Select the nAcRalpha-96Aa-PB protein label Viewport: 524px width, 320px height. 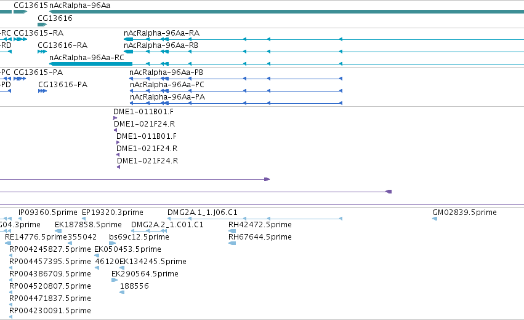point(166,72)
